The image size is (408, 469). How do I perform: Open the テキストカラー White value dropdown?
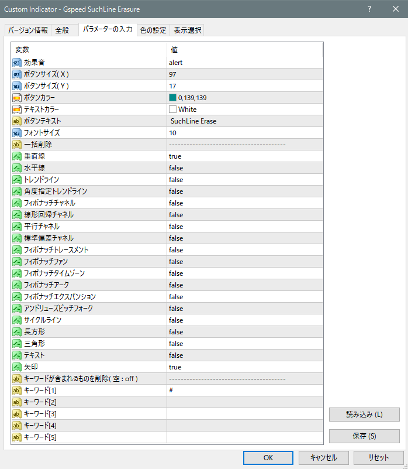pos(244,109)
